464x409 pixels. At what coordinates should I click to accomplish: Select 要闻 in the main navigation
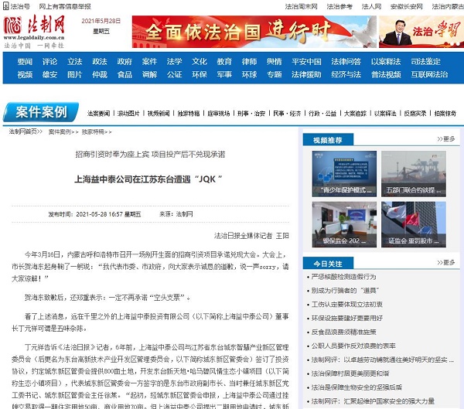[x=25, y=61]
